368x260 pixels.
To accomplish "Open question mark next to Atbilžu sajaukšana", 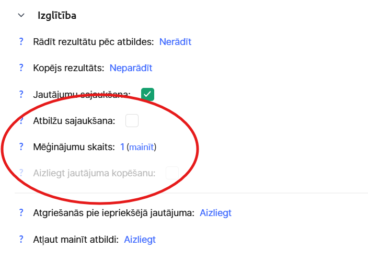I will pos(21,121).
